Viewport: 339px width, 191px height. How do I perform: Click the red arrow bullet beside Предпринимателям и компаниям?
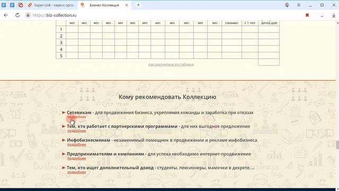click(x=64, y=154)
